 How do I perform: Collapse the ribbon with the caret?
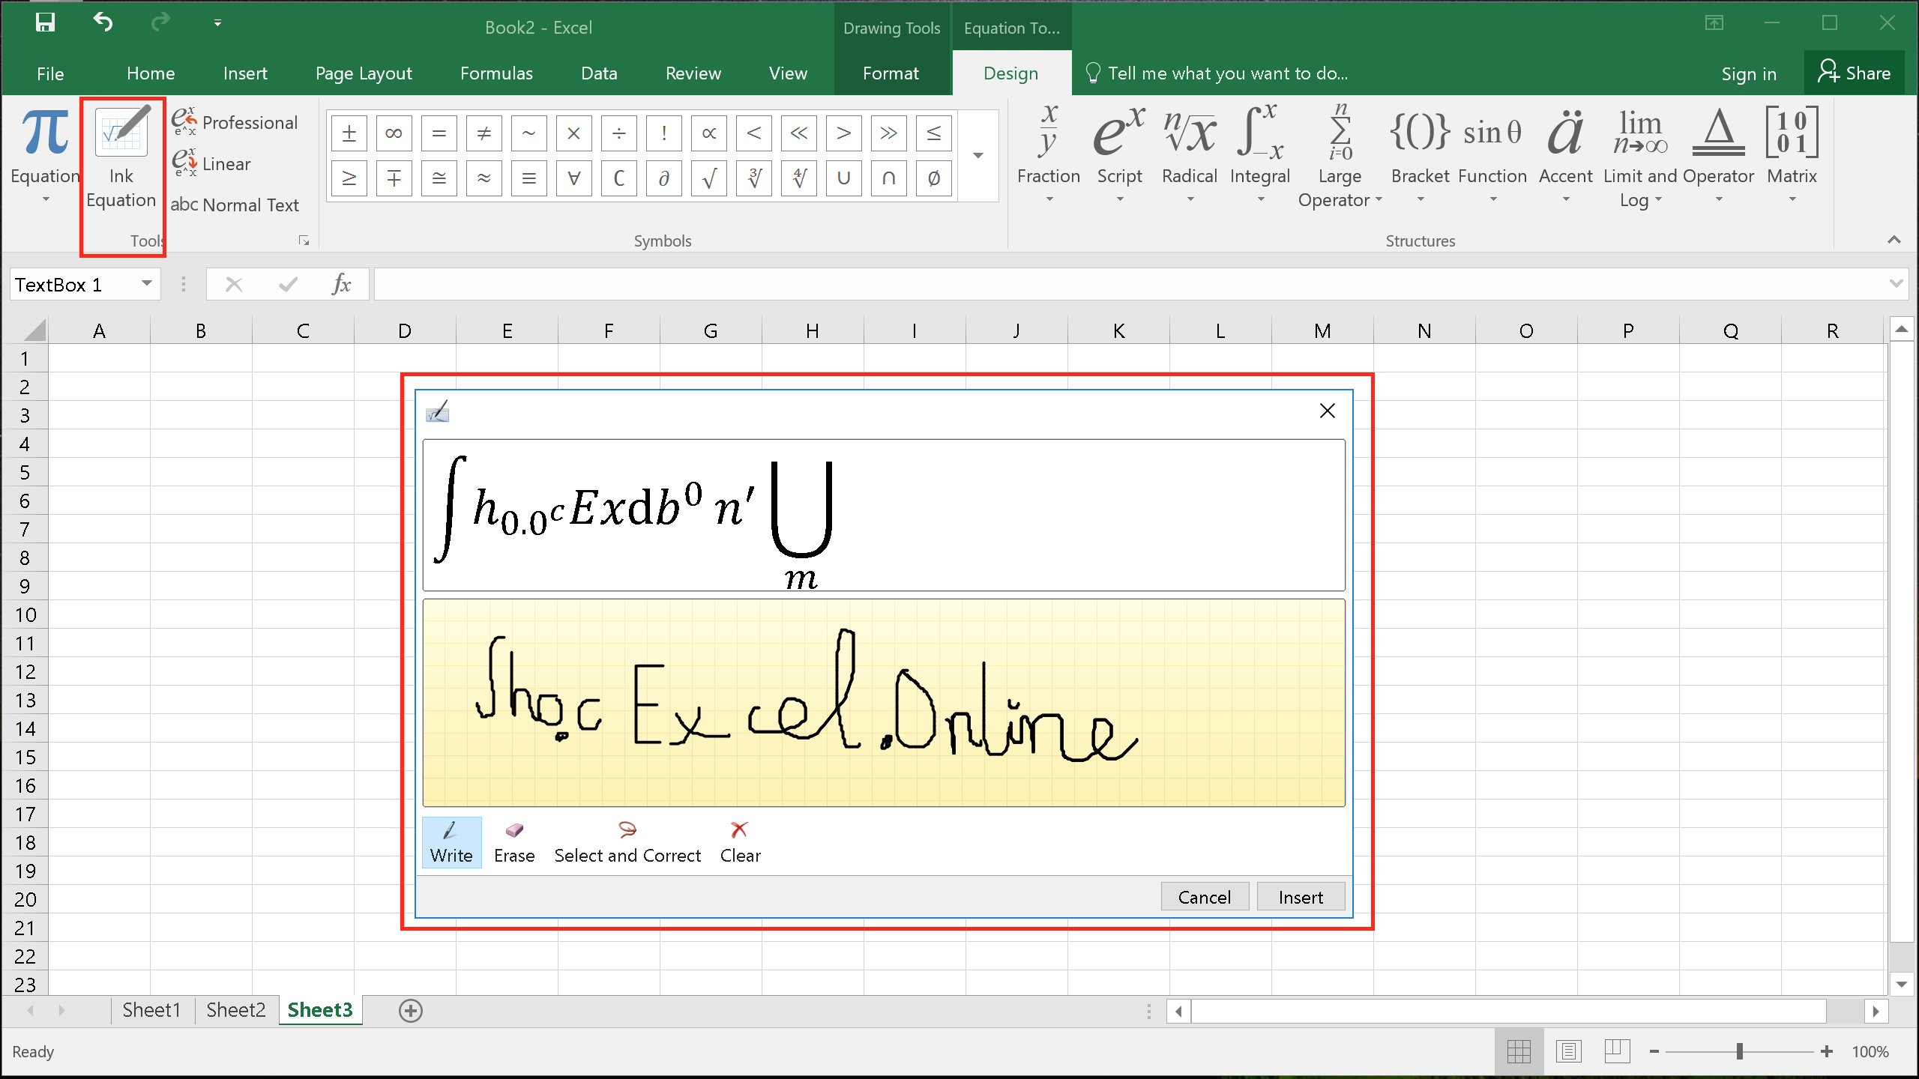[x=1894, y=240]
